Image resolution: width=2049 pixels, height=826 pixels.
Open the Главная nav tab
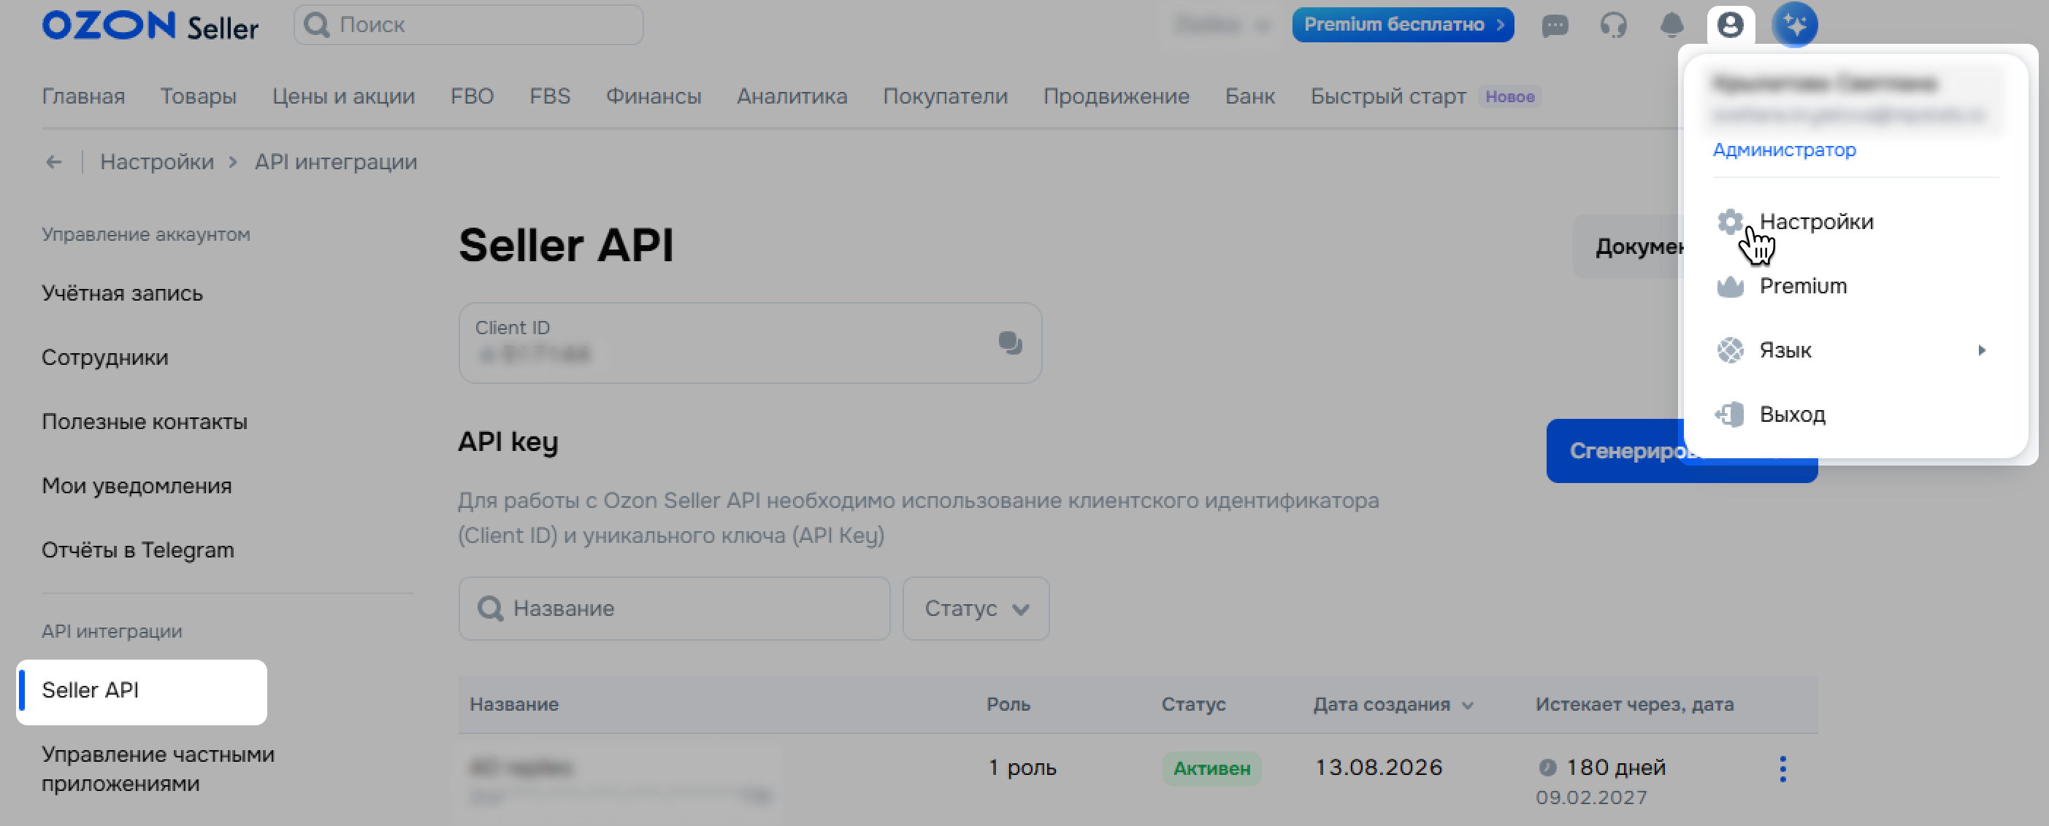click(83, 96)
